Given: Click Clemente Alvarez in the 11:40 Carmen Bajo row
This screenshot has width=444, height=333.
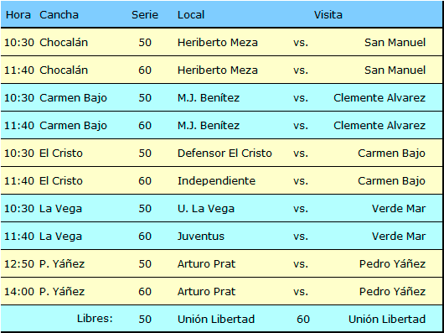Looking at the screenshot, I should 379,126.
